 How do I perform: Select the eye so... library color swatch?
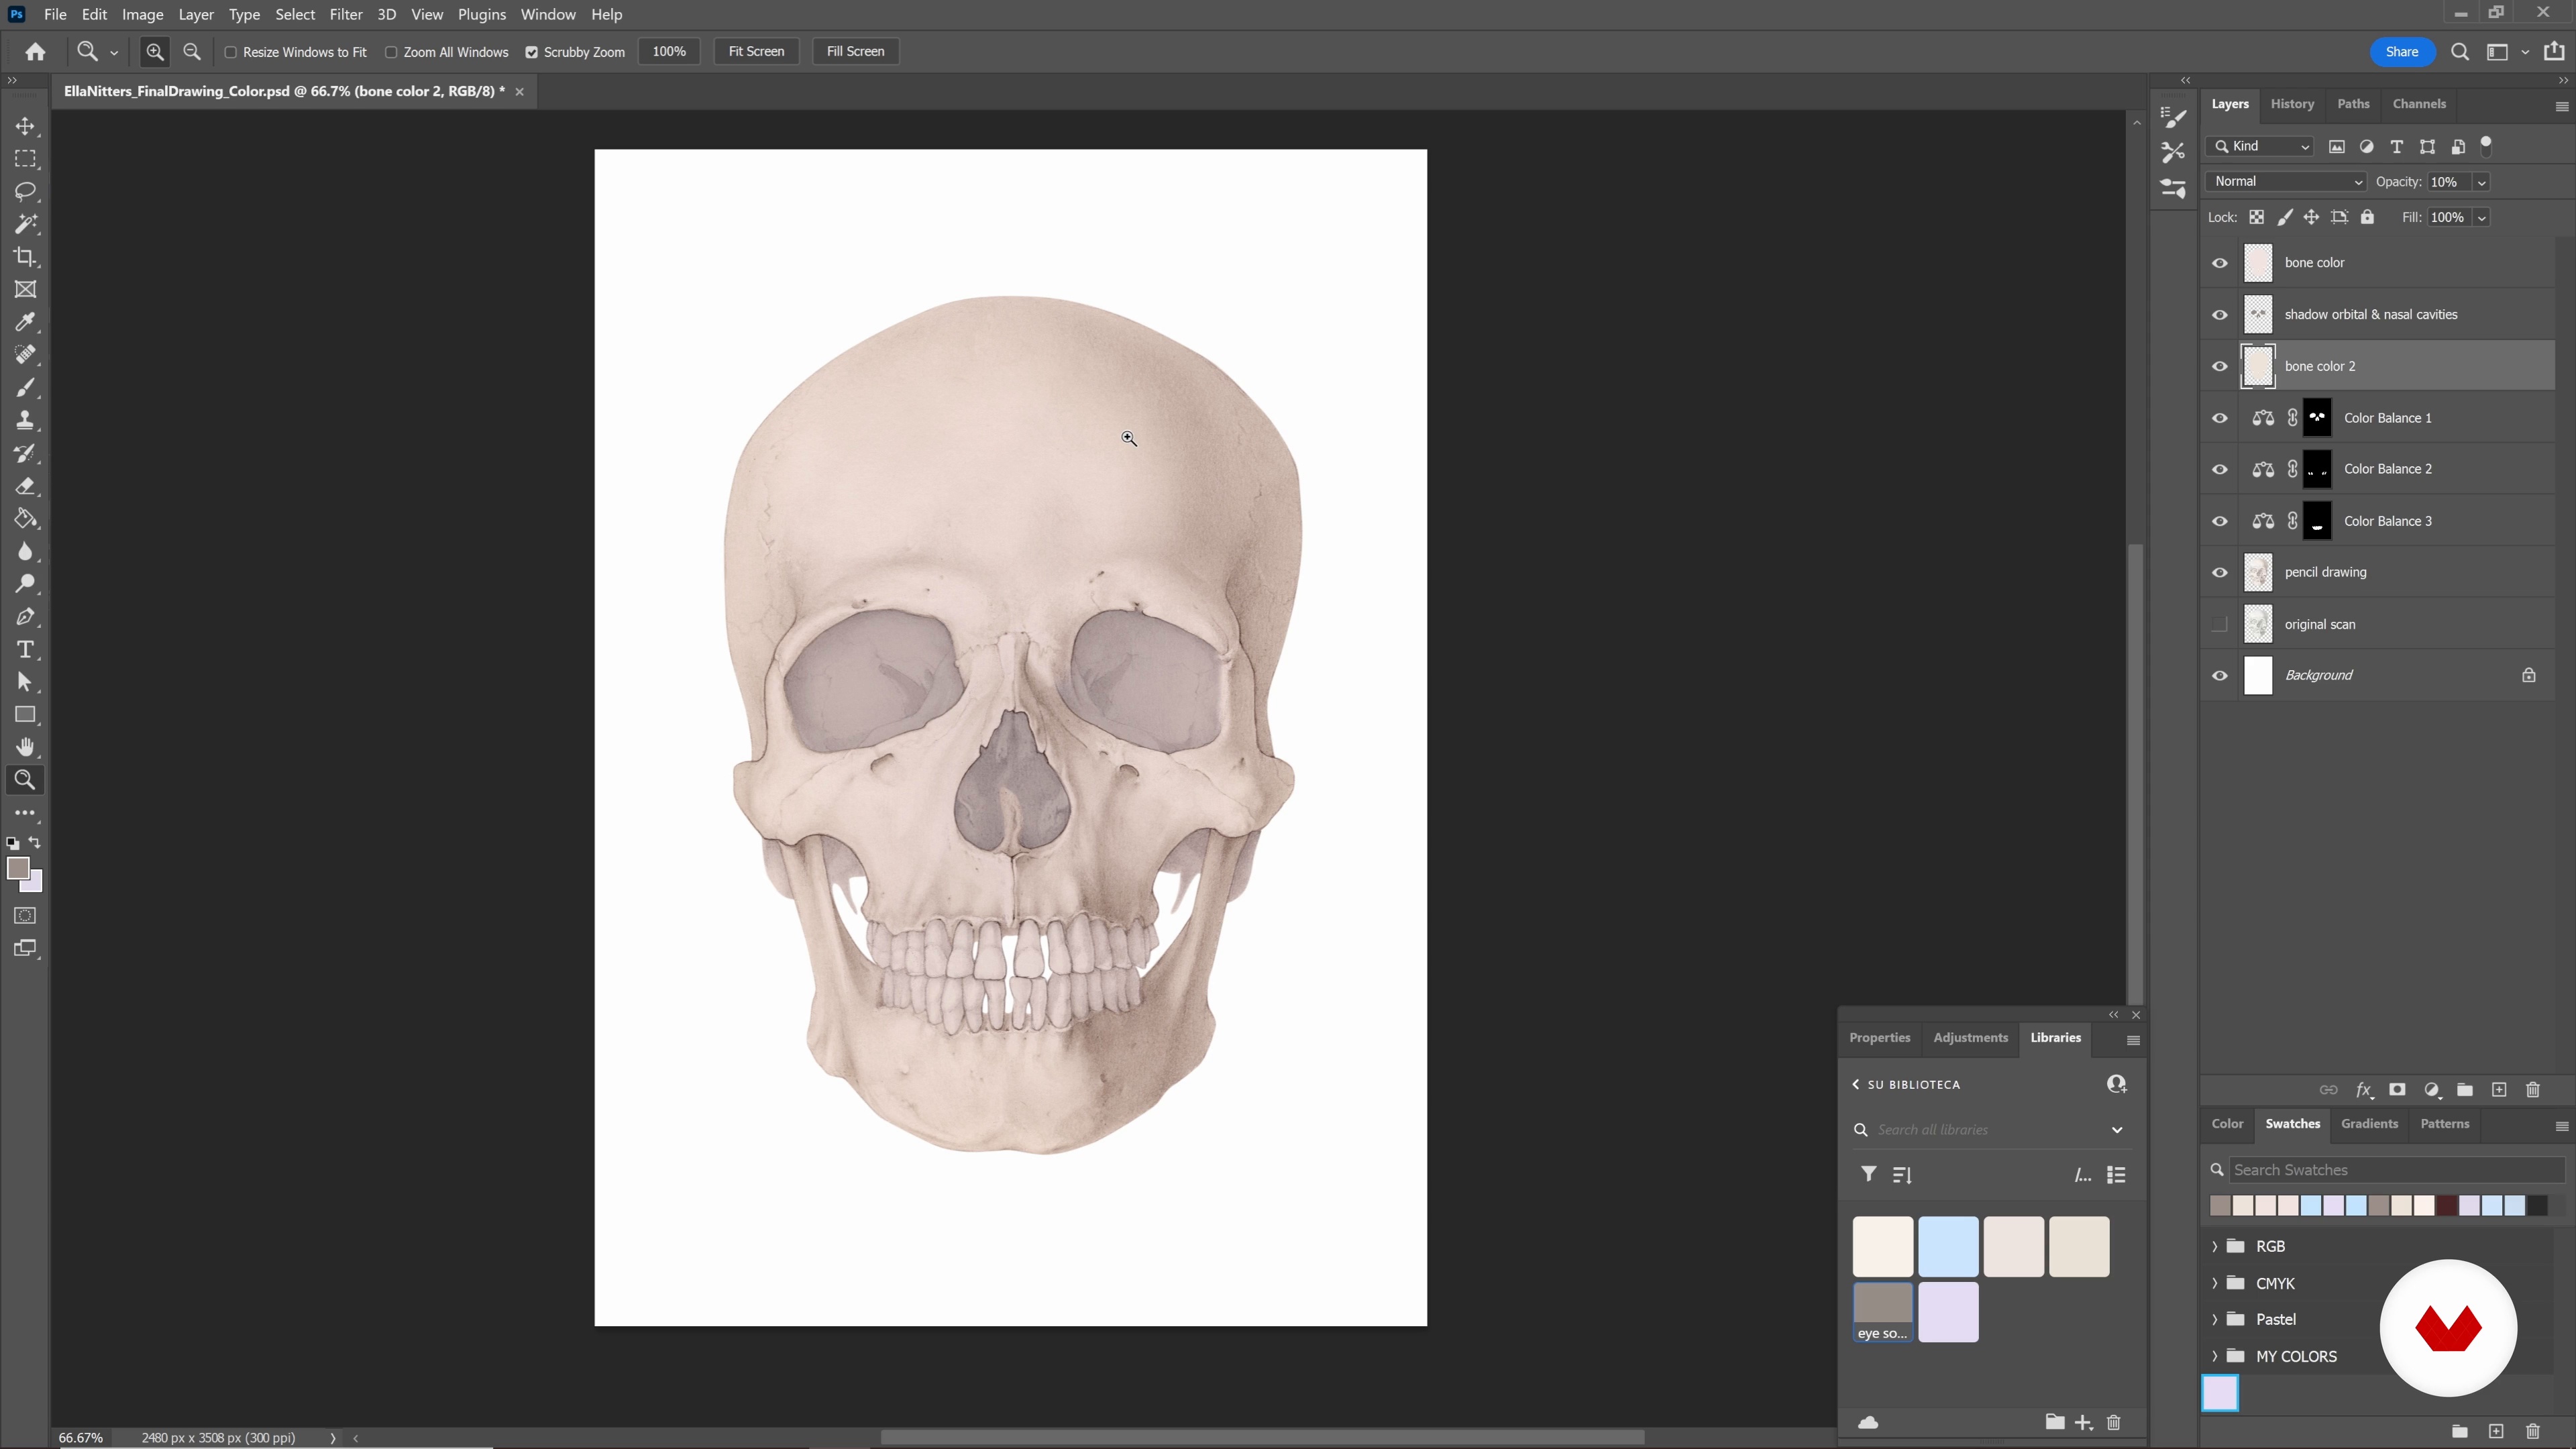click(1883, 1312)
